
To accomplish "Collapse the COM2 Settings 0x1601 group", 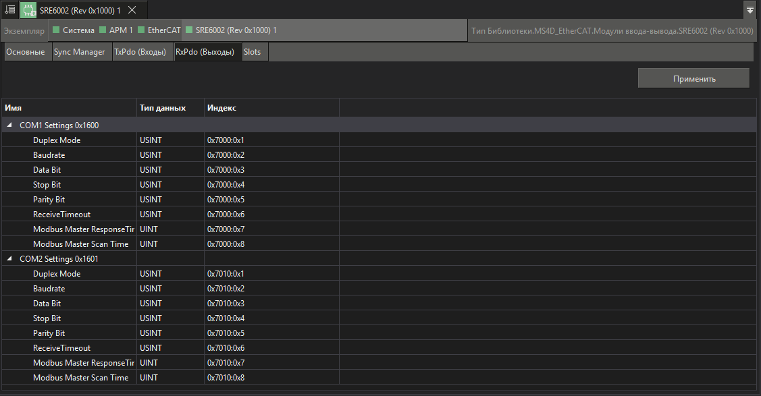I will [x=9, y=259].
